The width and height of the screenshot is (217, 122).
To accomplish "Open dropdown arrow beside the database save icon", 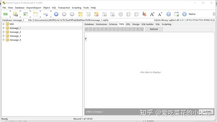I will tap(20, 17).
